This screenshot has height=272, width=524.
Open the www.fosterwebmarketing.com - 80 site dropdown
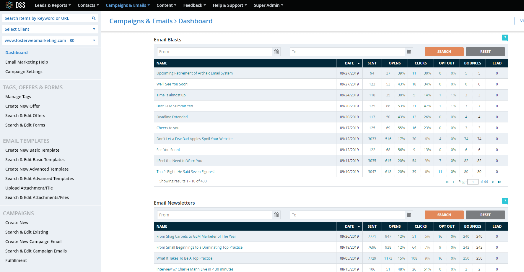(50, 41)
